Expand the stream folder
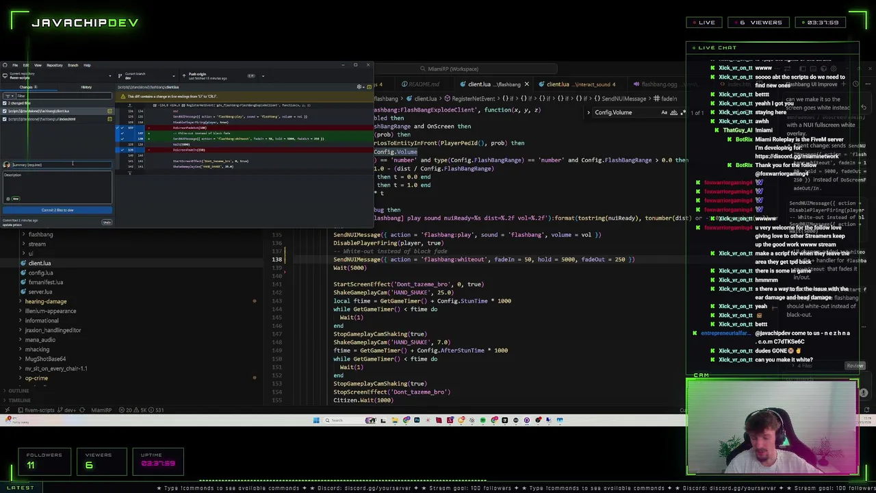Screen dimensions: 876x493 click(x=37, y=244)
